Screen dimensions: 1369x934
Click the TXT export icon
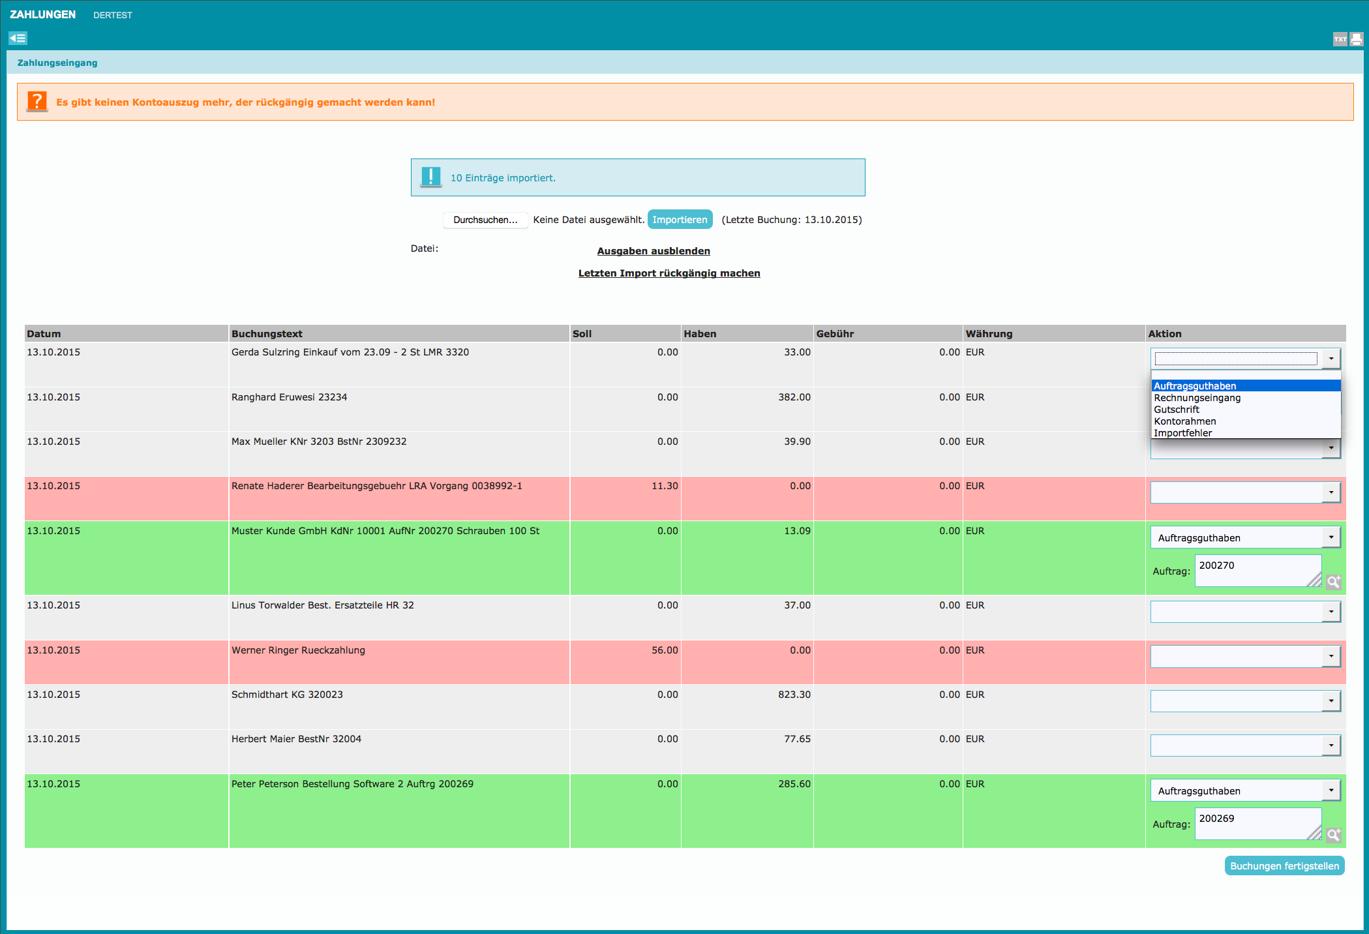coord(1340,39)
